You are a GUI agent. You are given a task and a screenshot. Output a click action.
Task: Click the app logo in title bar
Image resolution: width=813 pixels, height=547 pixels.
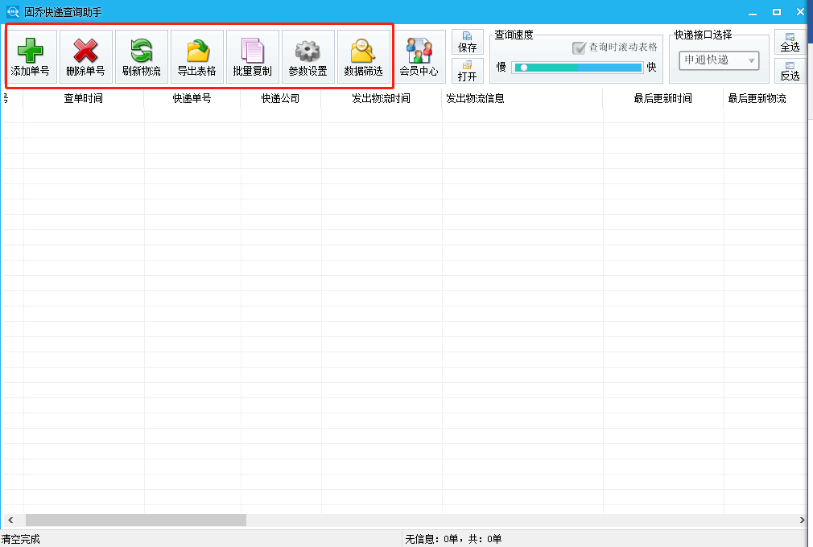(x=12, y=11)
